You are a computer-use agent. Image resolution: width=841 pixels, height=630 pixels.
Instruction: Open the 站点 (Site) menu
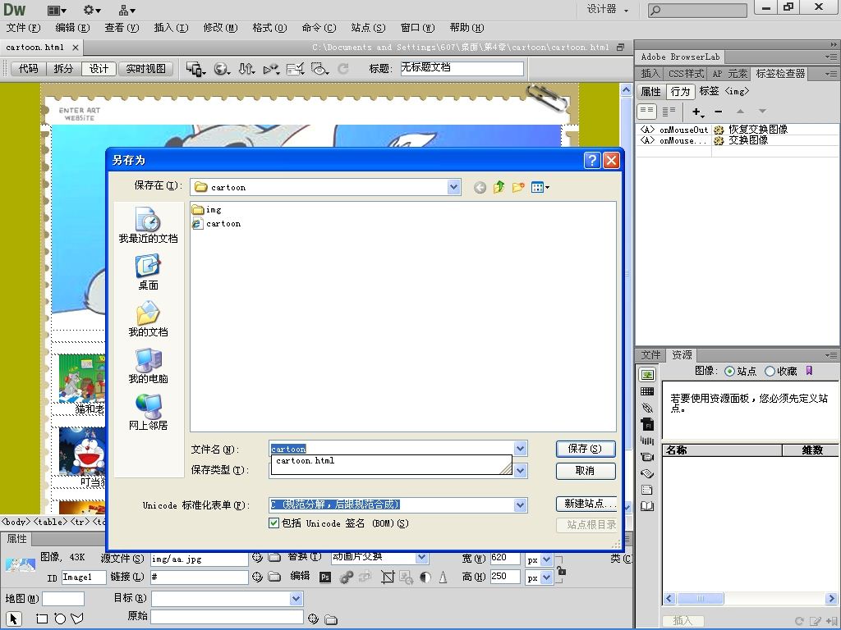[x=368, y=28]
